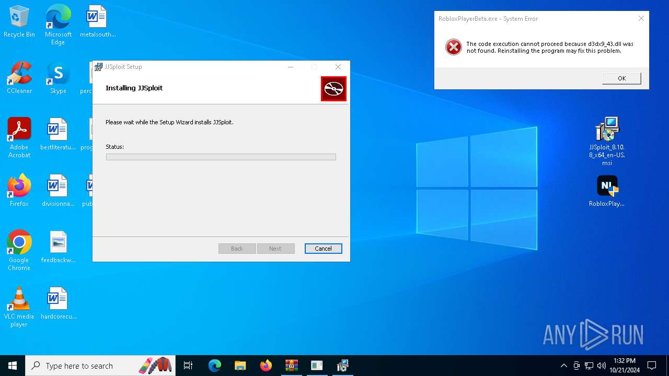Image resolution: width=669 pixels, height=376 pixels.
Task: Select the RobloxPlay desktop icon
Action: click(607, 191)
